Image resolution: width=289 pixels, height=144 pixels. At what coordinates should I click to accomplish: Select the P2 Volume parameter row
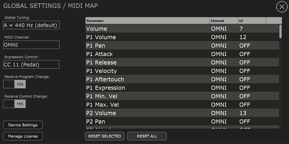pyautogui.click(x=182, y=113)
